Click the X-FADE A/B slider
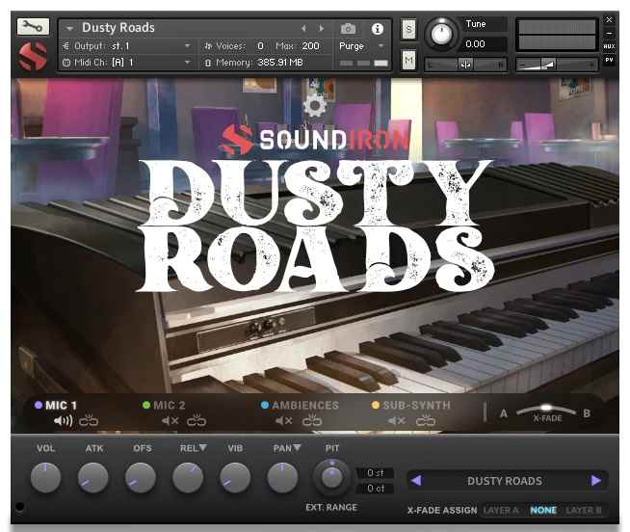This screenshot has height=532, width=630. (545, 411)
